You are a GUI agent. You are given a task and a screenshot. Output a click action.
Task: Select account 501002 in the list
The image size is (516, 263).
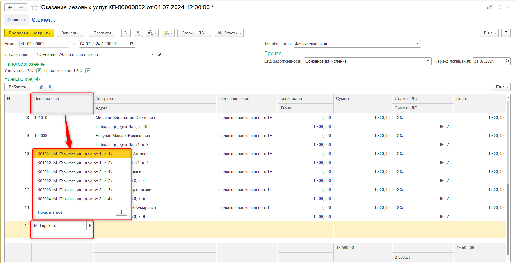[x=82, y=163]
